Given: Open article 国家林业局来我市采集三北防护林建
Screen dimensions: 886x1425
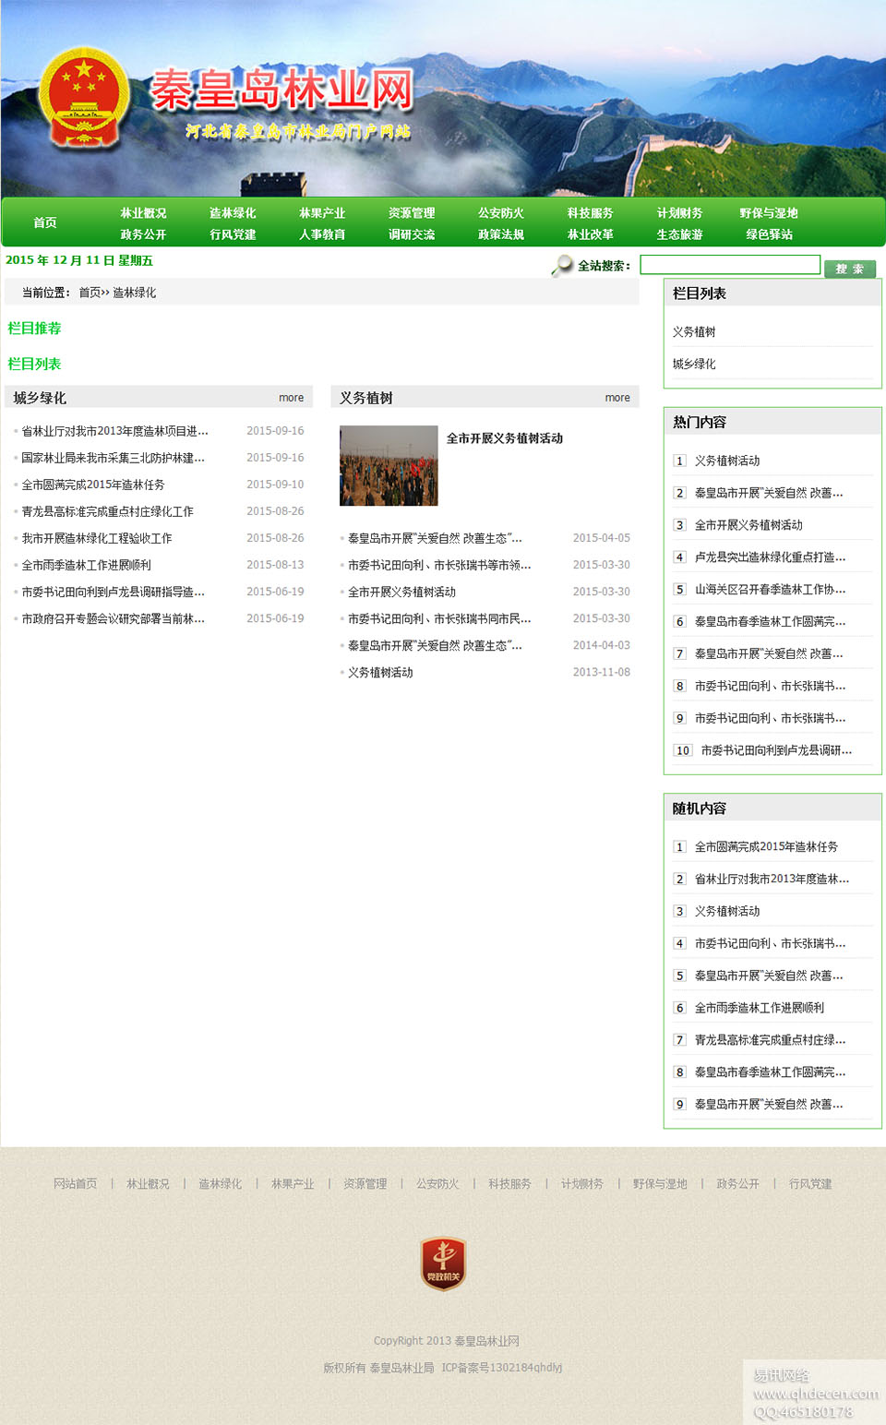Looking at the screenshot, I should coord(113,458).
